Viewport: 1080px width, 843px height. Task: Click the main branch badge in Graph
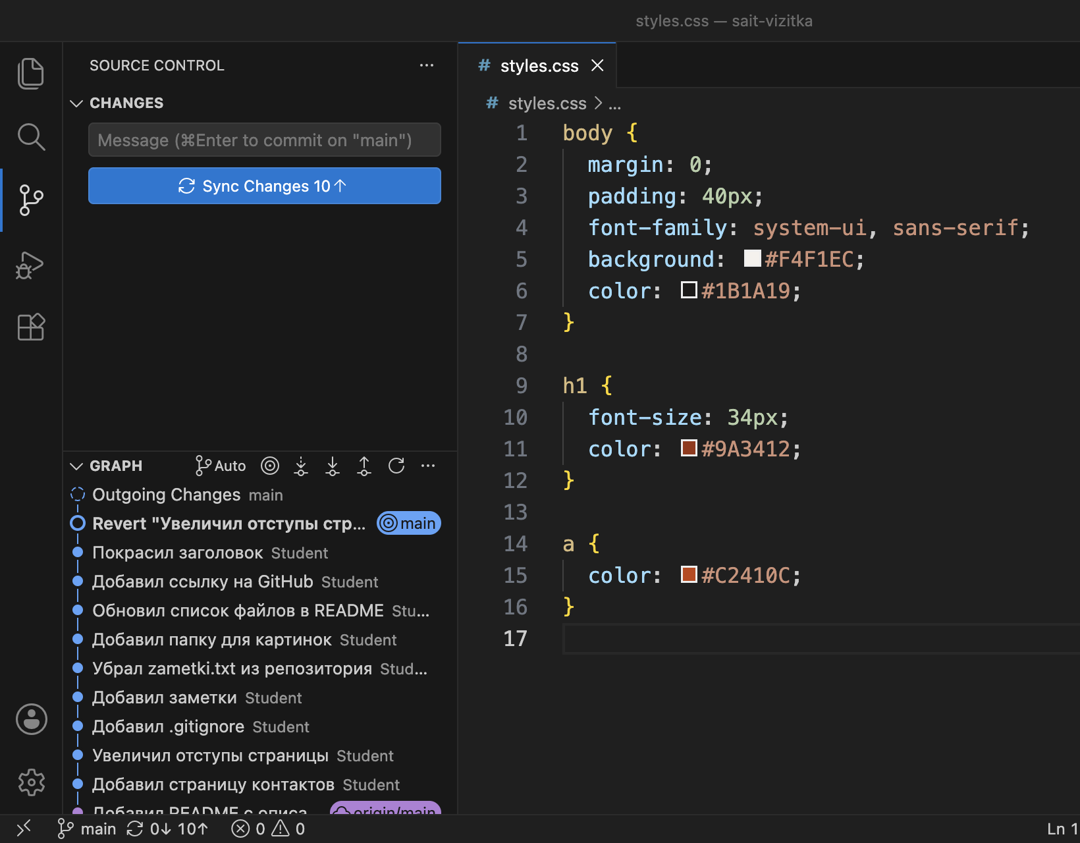point(409,524)
